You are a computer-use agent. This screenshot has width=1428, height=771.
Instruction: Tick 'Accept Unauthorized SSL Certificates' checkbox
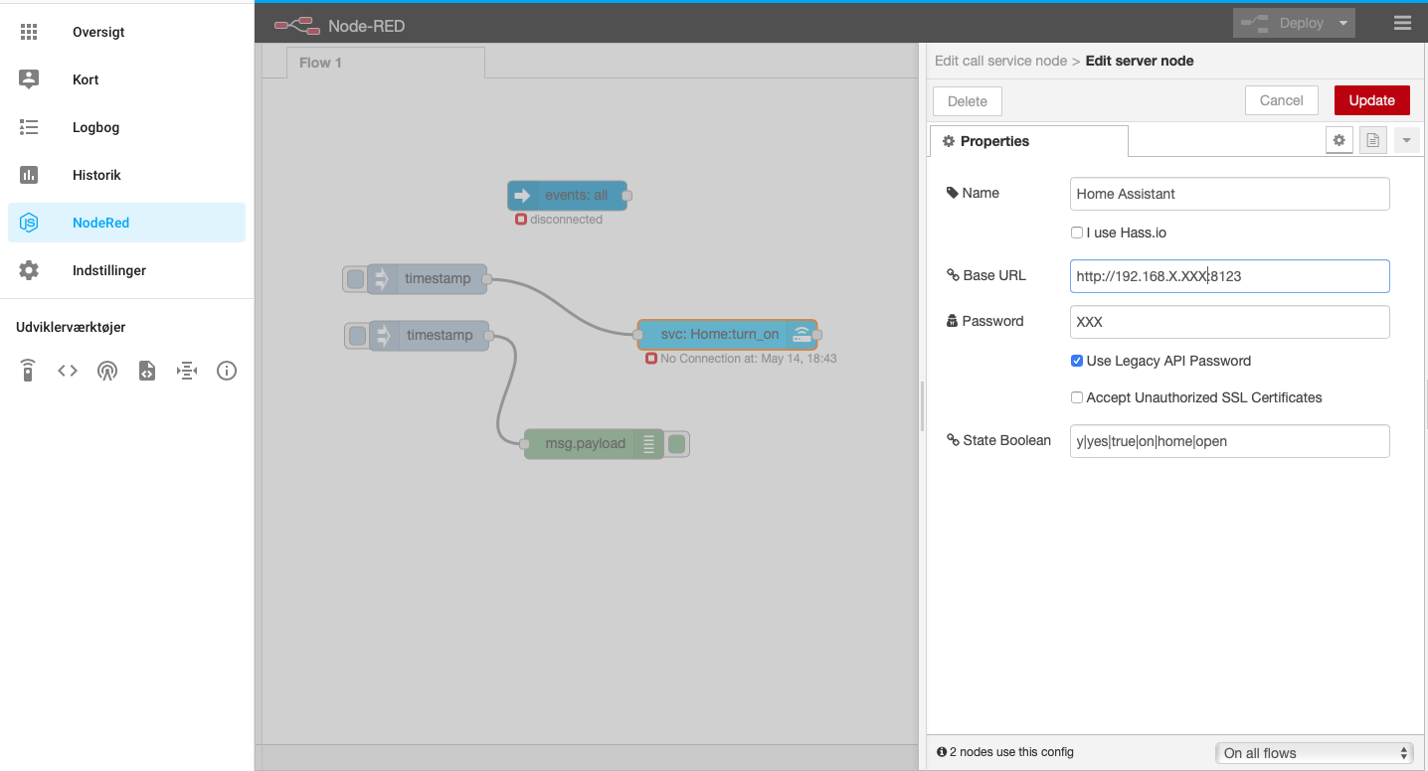1077,397
